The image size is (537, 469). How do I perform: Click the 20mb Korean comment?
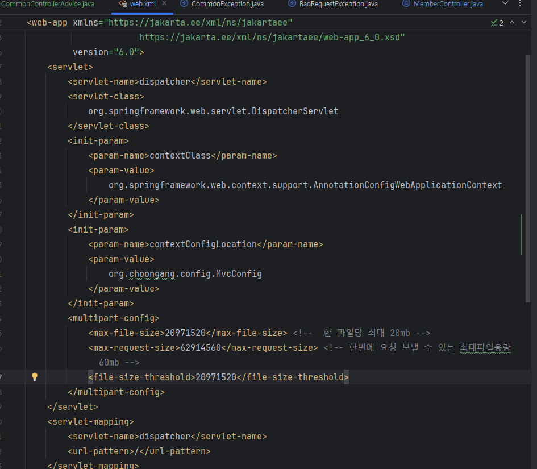click(361, 333)
